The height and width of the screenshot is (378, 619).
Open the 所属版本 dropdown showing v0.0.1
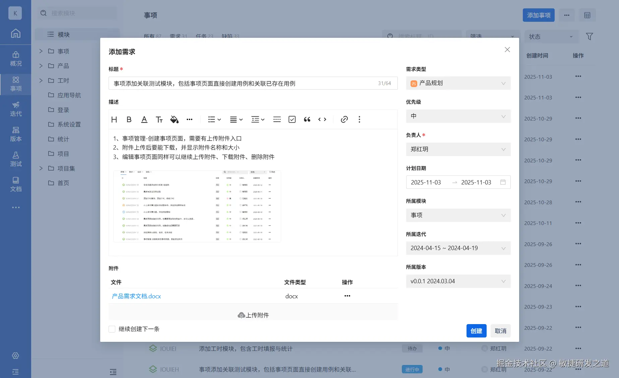[458, 281]
